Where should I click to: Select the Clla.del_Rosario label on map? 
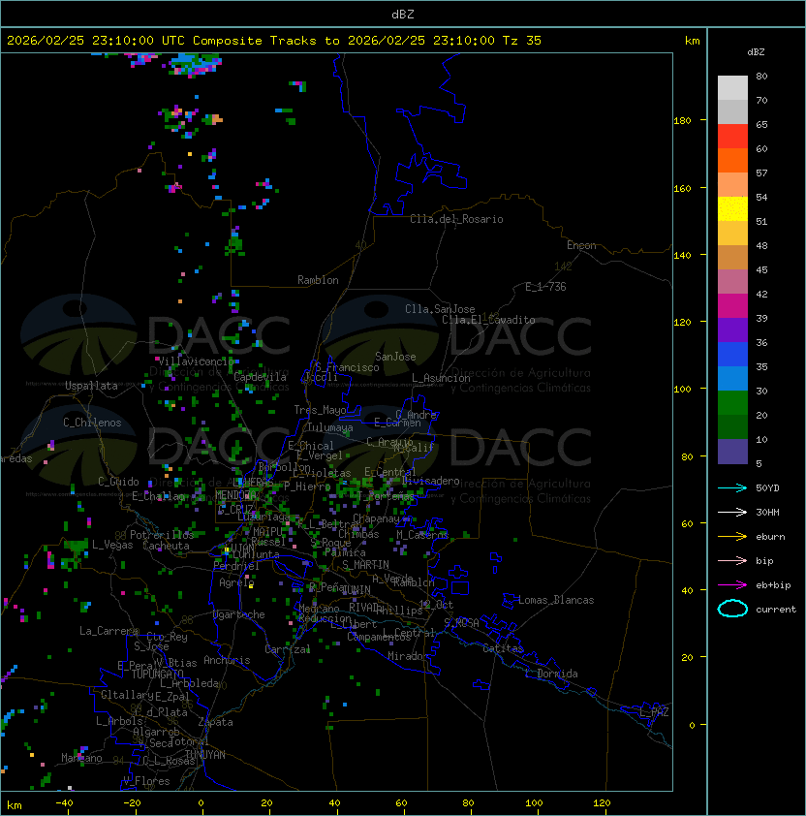coord(456,219)
